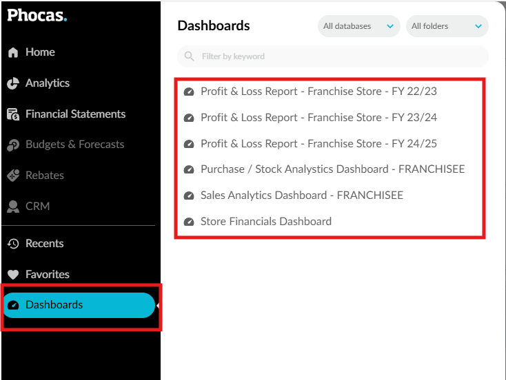Viewport: 506px width, 380px height.
Task: Open Store Financials Dashboard
Action: 266,222
